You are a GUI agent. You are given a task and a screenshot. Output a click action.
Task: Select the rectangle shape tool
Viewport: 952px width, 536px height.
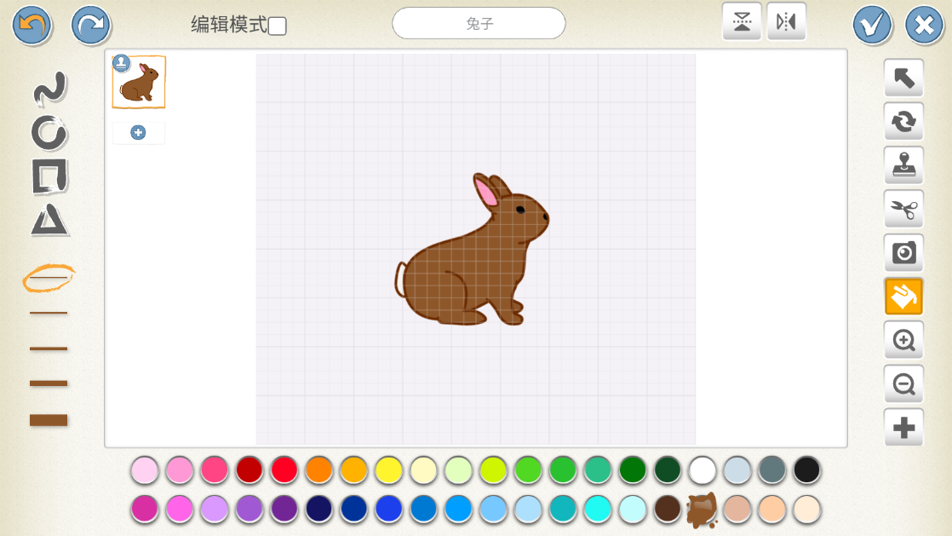click(49, 176)
